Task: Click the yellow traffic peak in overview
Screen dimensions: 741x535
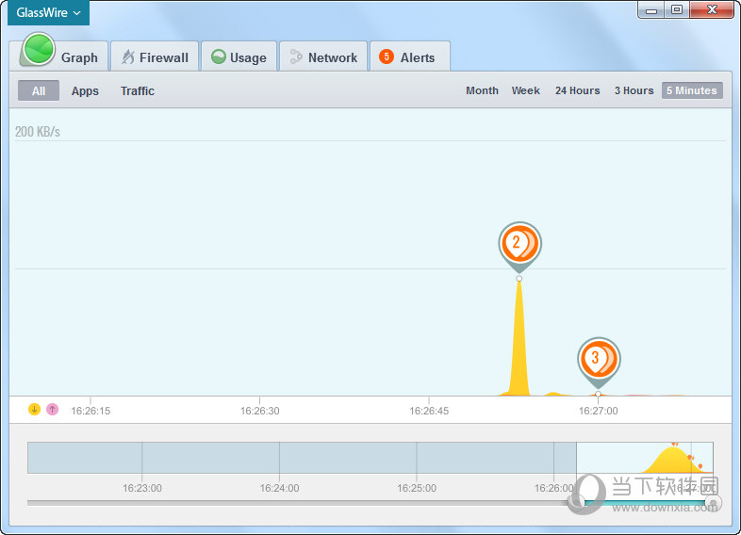Action: coord(672,459)
